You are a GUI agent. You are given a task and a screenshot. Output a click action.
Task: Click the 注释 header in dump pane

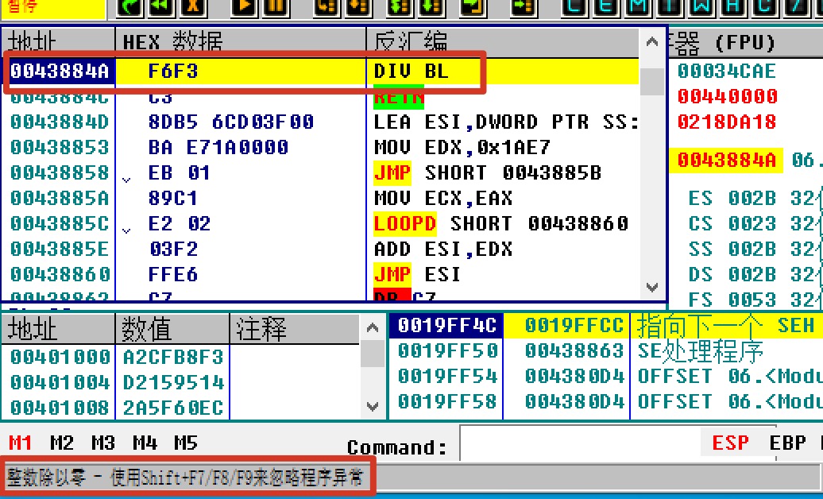pos(295,329)
